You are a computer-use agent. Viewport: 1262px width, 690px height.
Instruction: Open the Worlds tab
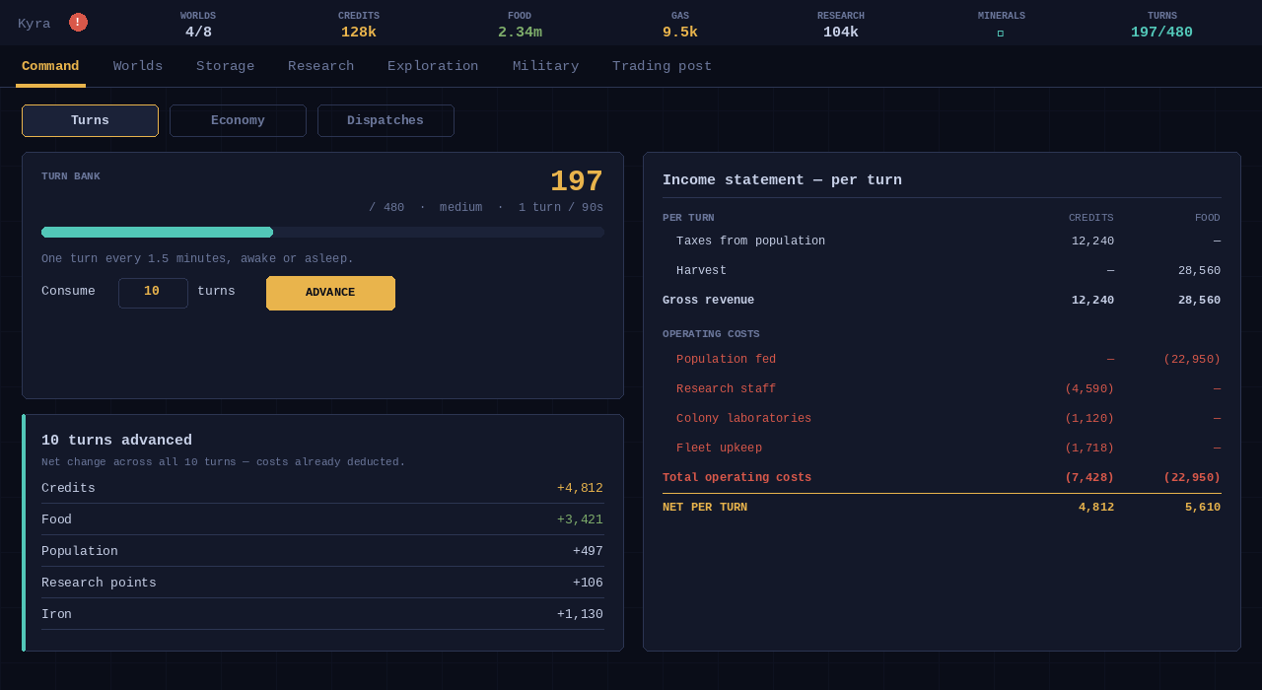coord(138,66)
